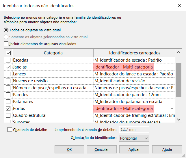Screen dimensions: 186x158
Task: Click 'M_Identificador de revisão' cell
Action: pyautogui.click(x=134, y=81)
